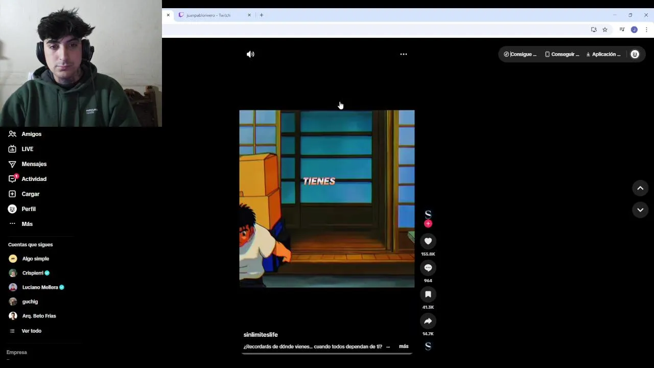Open the Chrome profile avatar
Image resolution: width=654 pixels, height=368 pixels.
pos(634,30)
